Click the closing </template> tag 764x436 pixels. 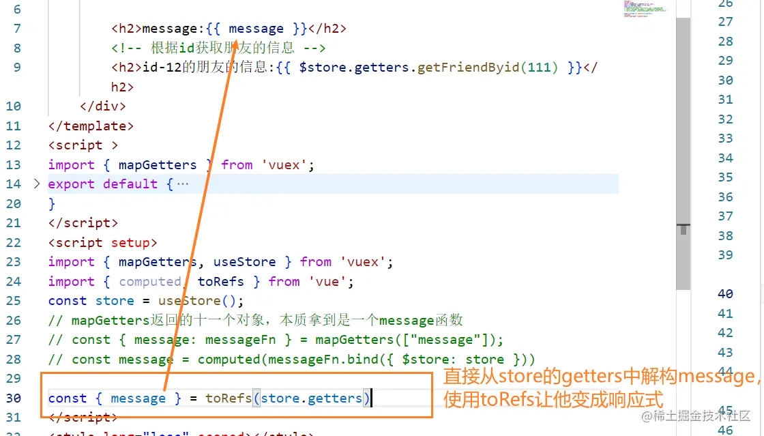point(91,126)
